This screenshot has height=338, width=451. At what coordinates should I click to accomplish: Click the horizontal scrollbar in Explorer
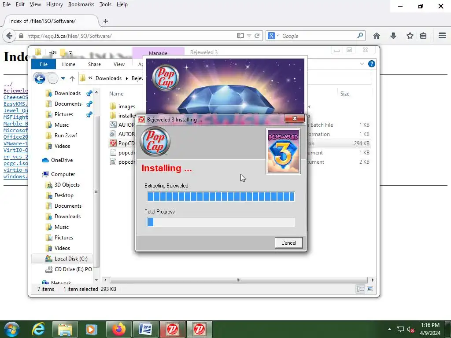click(238, 280)
